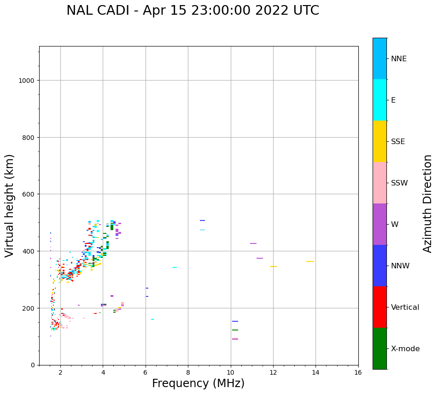Screen dimensions: 438x394
Task: Click the cyan echo near 7.4 MHz
Action: click(175, 267)
